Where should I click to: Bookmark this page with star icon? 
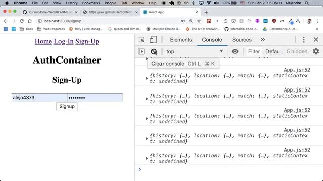coord(199,21)
